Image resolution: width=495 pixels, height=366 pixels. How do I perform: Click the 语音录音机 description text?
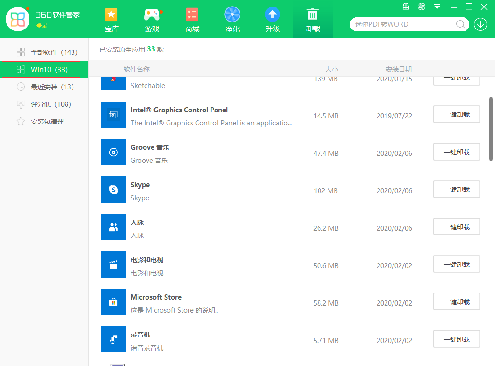147,348
